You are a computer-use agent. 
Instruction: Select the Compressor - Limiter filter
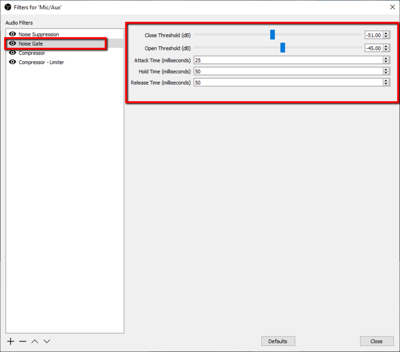(41, 62)
